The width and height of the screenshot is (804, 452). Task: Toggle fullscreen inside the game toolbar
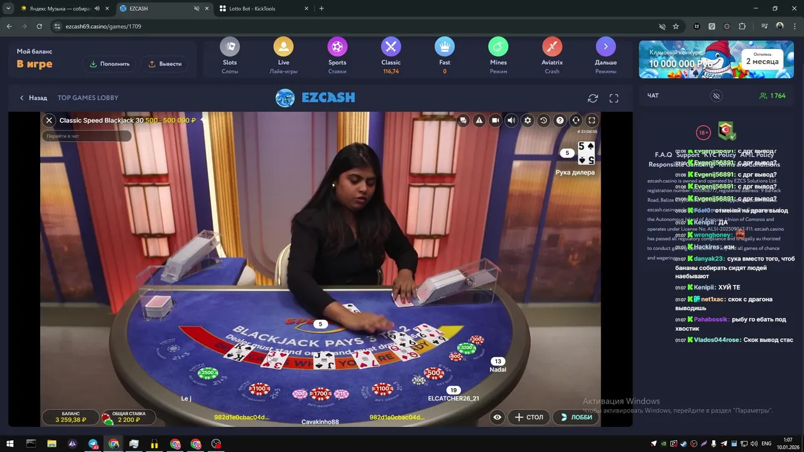pyautogui.click(x=592, y=121)
